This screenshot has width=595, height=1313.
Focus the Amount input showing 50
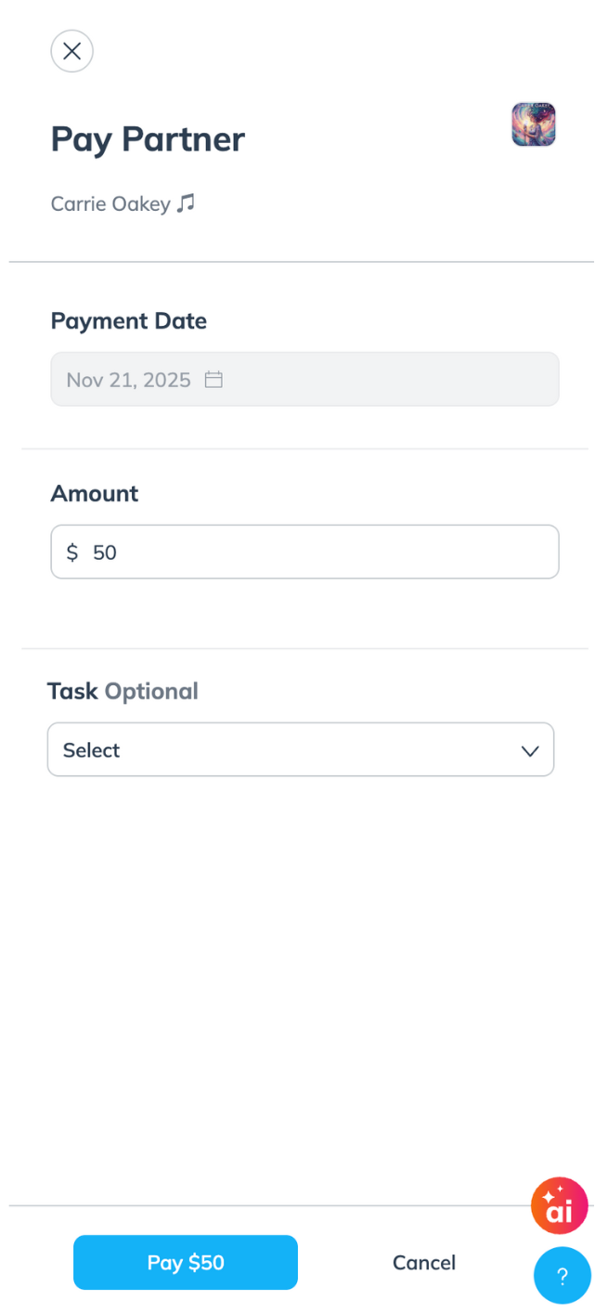(316, 552)
